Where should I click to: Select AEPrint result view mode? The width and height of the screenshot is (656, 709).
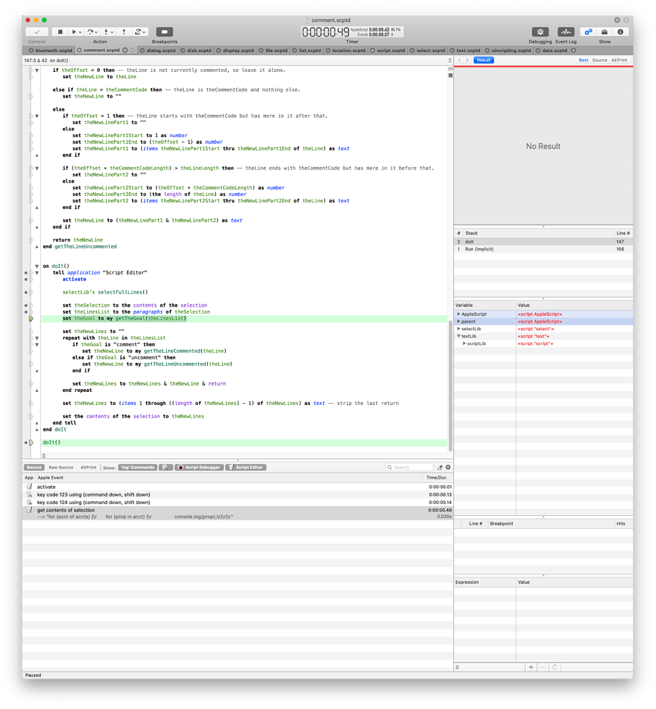tap(619, 60)
